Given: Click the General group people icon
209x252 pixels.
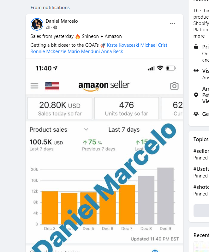Looking at the screenshot, I should click(196, 114).
